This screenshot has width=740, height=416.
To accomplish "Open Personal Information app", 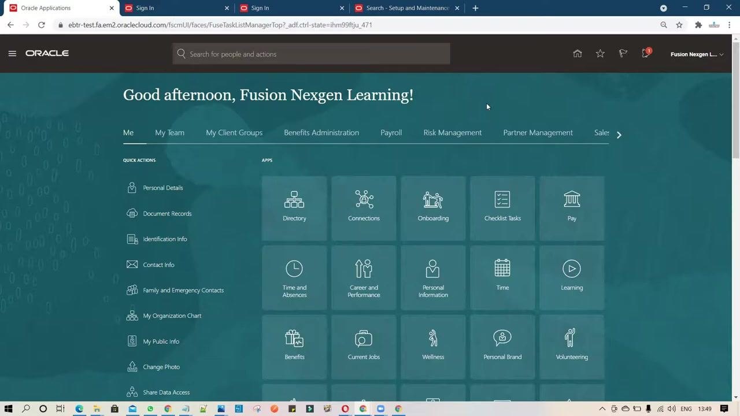I will [433, 277].
